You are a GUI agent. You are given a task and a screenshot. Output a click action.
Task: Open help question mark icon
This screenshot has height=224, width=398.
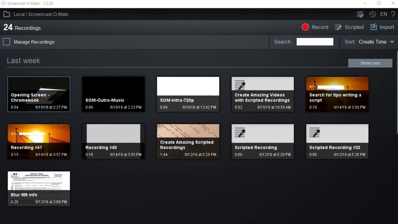[393, 14]
